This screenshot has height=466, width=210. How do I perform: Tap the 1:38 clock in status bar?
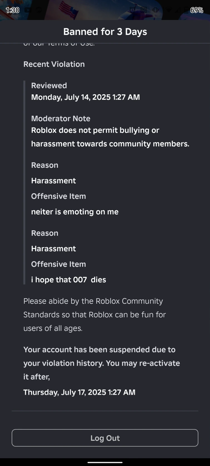(13, 10)
